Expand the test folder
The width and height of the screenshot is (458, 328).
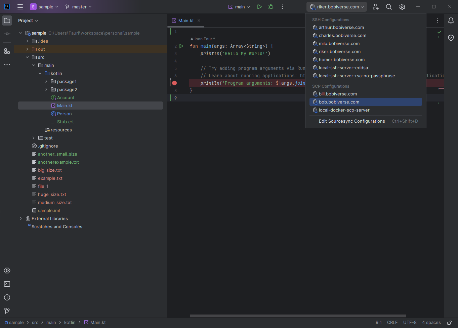(x=34, y=138)
